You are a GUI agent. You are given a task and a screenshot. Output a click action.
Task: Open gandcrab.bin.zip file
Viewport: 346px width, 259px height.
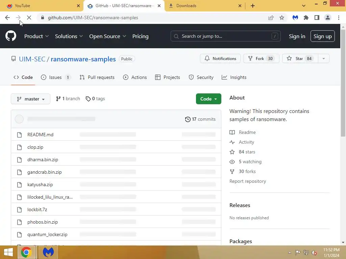click(44, 172)
